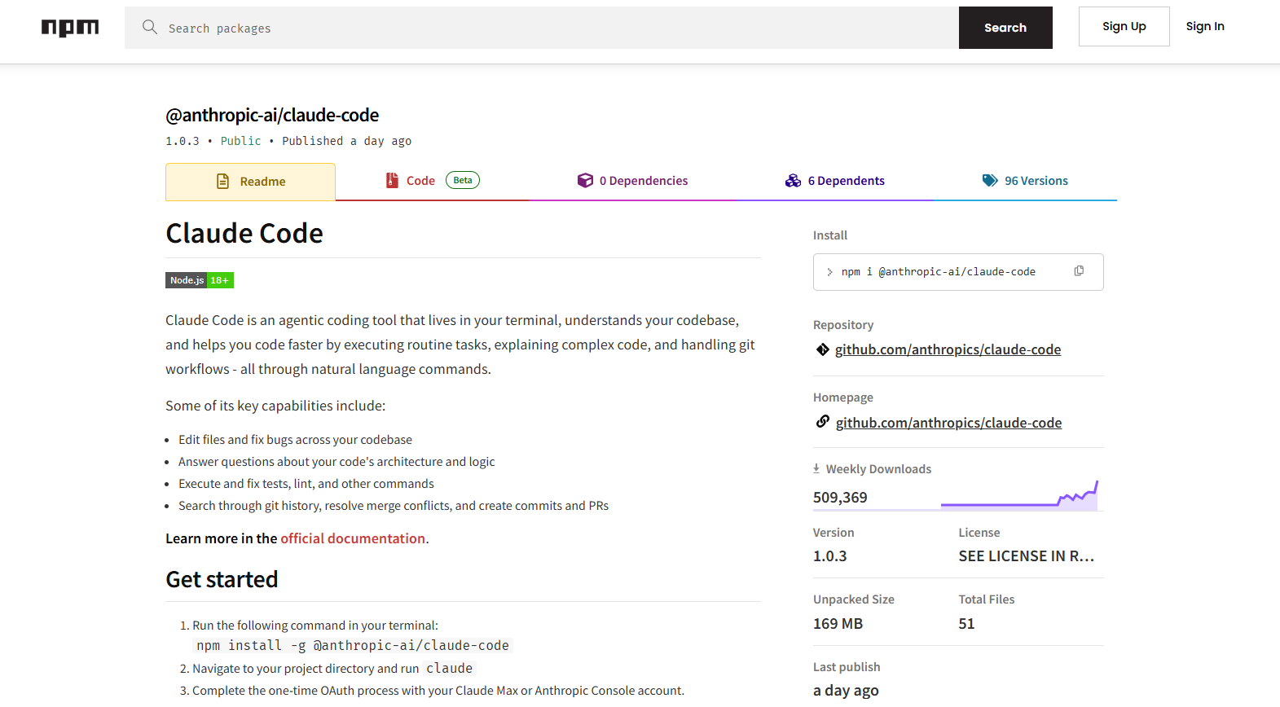Click Edit files and fix bugs bullet
The width and height of the screenshot is (1280, 707).
pyautogui.click(x=295, y=440)
